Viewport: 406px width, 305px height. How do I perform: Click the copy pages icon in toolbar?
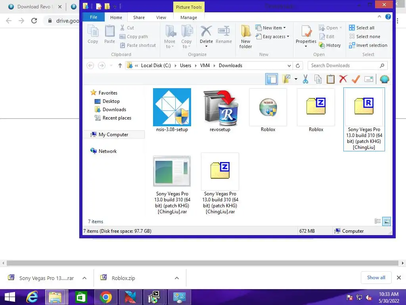(318, 79)
